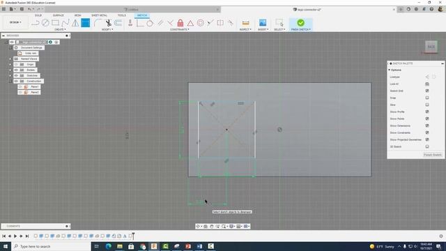Open the Modify dropdown menu
The height and width of the screenshot is (251, 446).
click(107, 29)
